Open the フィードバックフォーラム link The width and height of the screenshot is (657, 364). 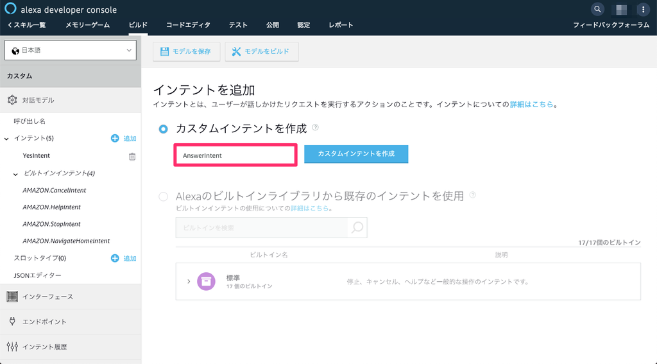pyautogui.click(x=611, y=25)
